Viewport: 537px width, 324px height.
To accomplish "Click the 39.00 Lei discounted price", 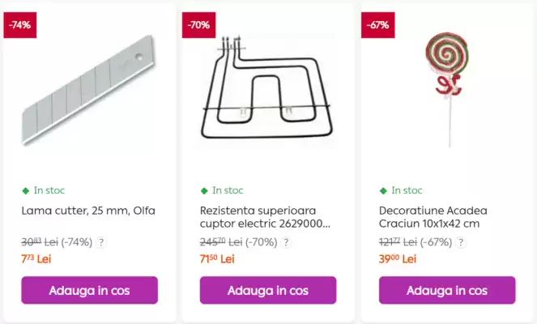I will pyautogui.click(x=397, y=259).
